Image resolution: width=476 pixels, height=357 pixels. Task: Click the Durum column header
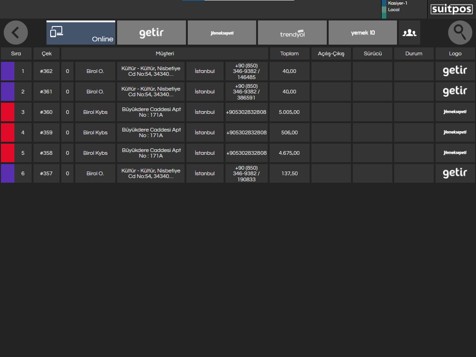tap(414, 53)
